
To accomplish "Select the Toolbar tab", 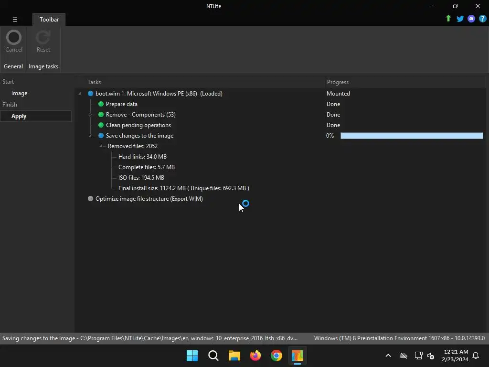I will pos(49,19).
